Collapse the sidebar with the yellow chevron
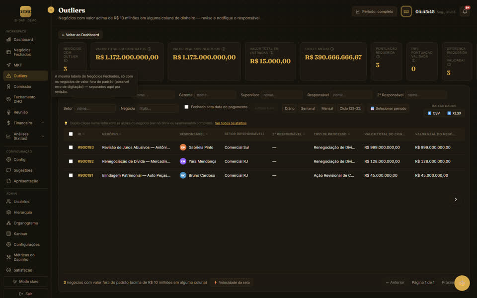 coord(51,10)
